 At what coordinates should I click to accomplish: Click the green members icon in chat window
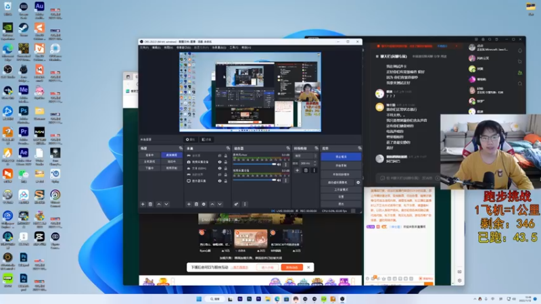[x=520, y=73]
